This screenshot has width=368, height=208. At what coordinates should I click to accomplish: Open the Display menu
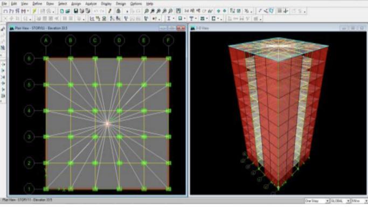point(106,4)
